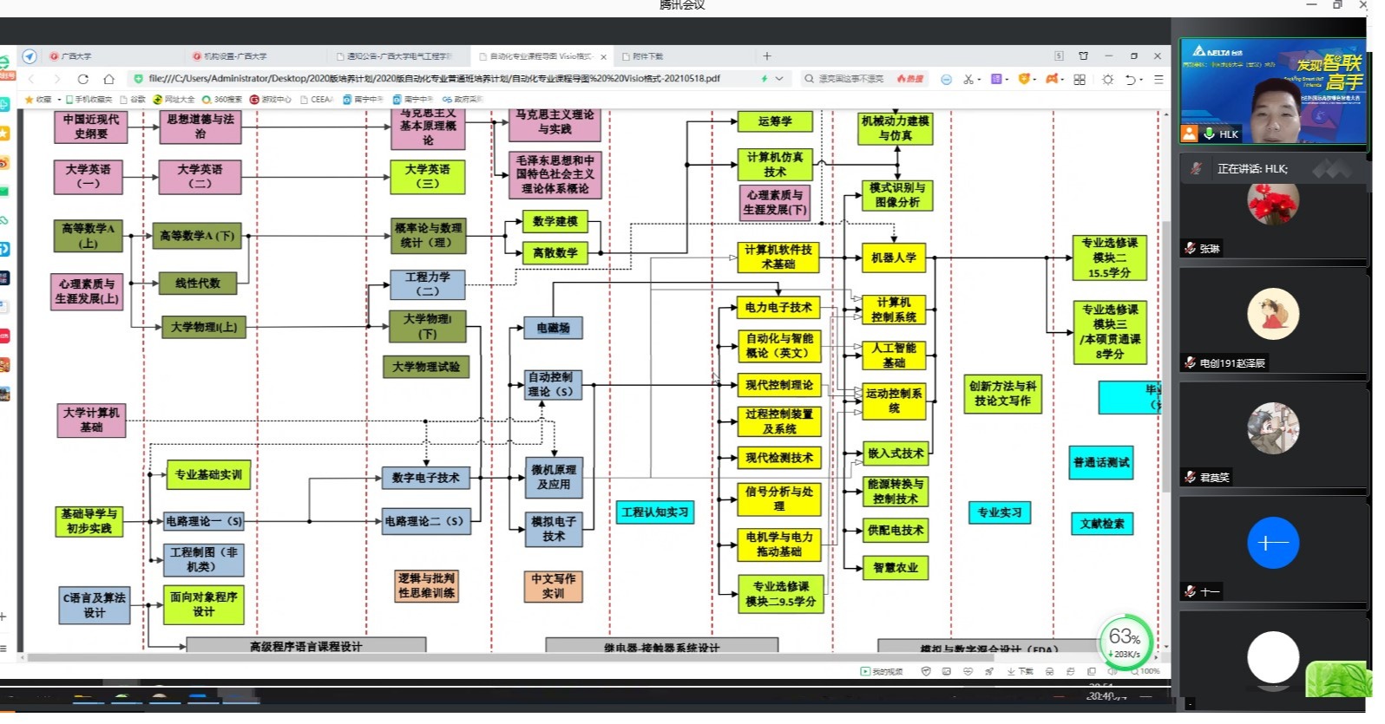Click the browser refresh icon
The image size is (1385, 724).
pos(83,79)
